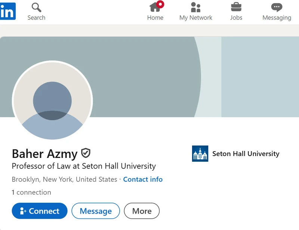
Task: Open the Search magnifier icon
Action: 36,7
